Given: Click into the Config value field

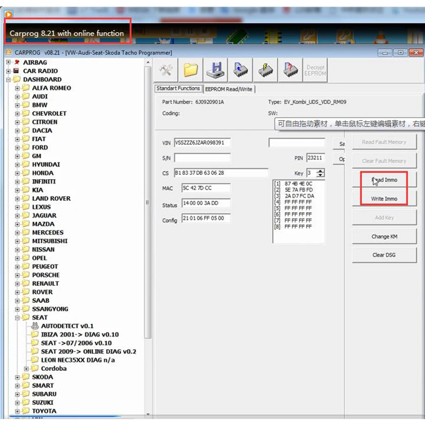Looking at the screenshot, I should [x=206, y=218].
